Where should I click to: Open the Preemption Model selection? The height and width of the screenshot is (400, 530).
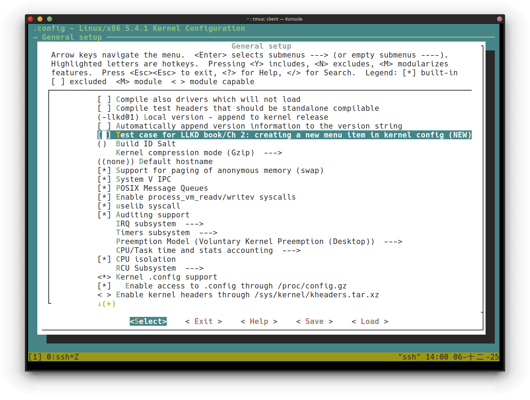[x=259, y=242]
